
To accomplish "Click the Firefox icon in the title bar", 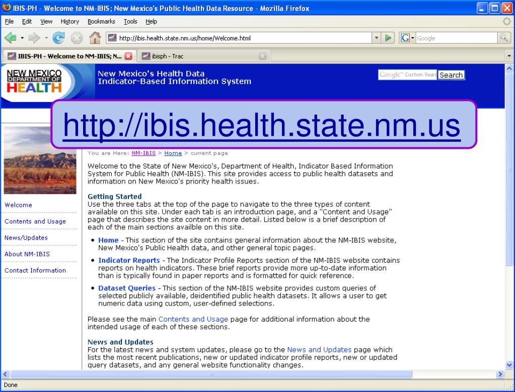I will [6, 8].
